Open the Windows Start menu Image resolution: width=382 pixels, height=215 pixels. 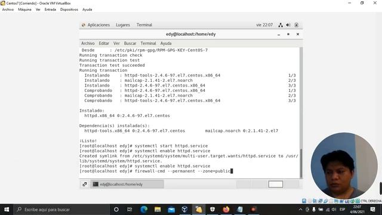click(x=7, y=210)
